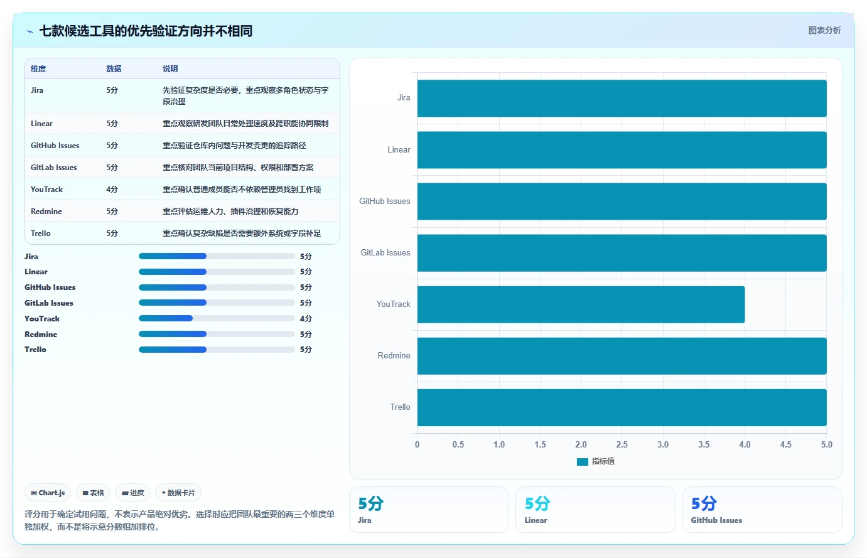Click the Linear bar in chart
The width and height of the screenshot is (867, 558).
622,150
